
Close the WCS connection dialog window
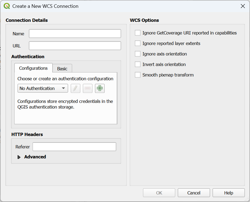243,6
